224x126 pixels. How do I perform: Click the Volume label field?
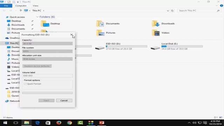(x=48, y=76)
